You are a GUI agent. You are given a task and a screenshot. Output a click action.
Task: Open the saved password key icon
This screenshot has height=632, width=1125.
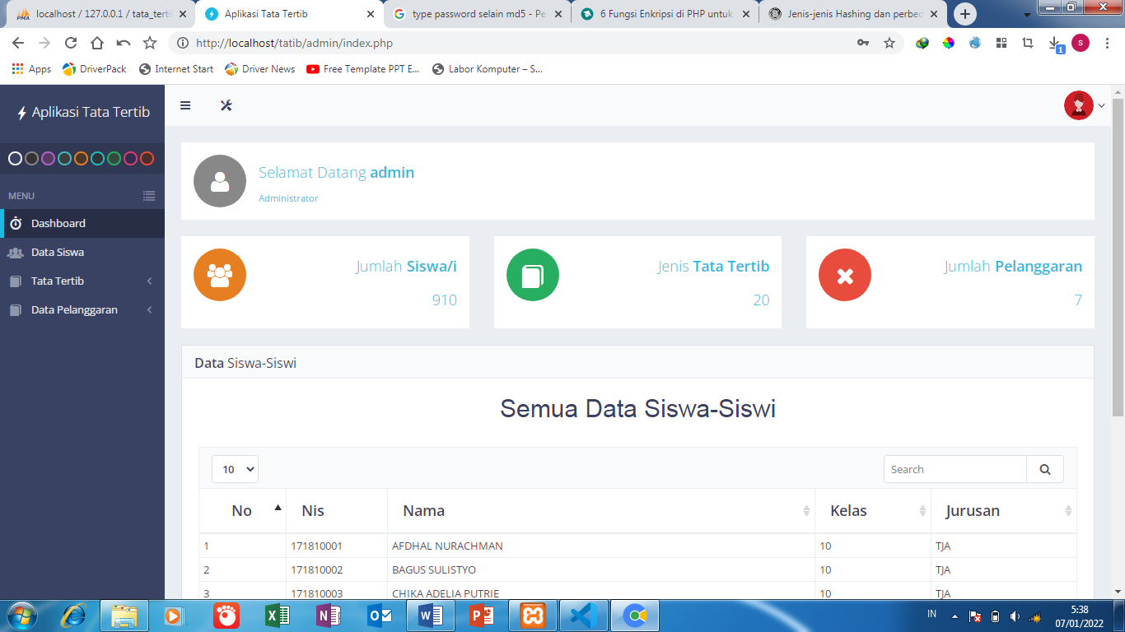[863, 43]
